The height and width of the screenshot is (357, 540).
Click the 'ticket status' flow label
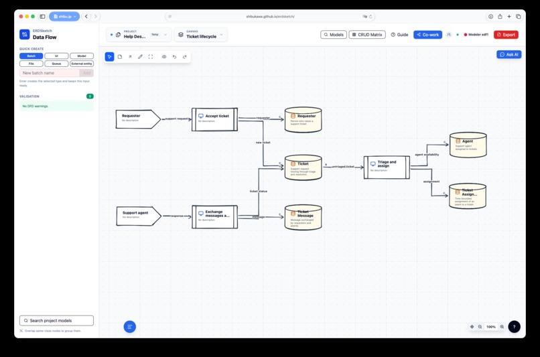click(259, 191)
